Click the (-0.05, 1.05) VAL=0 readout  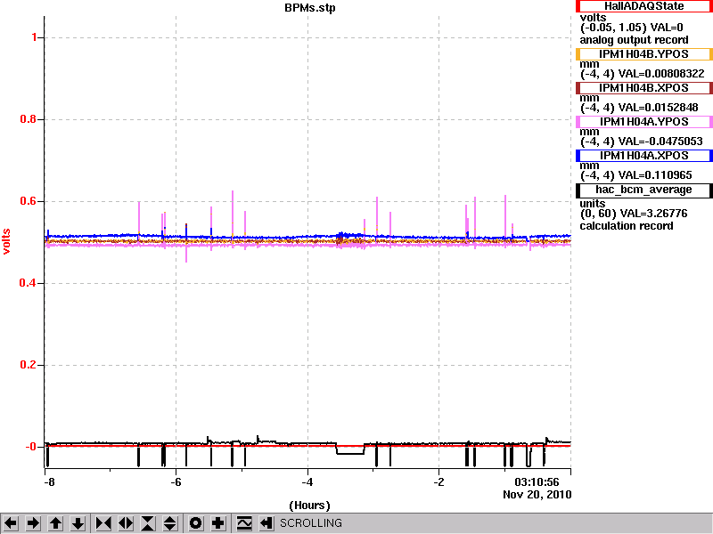(x=632, y=28)
